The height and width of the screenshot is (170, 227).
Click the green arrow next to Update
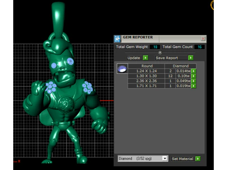[146, 58]
